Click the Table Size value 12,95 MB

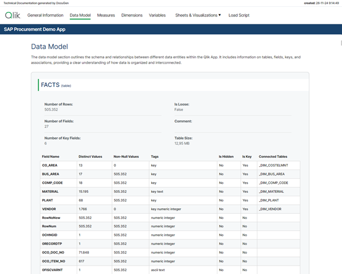tap(182, 144)
